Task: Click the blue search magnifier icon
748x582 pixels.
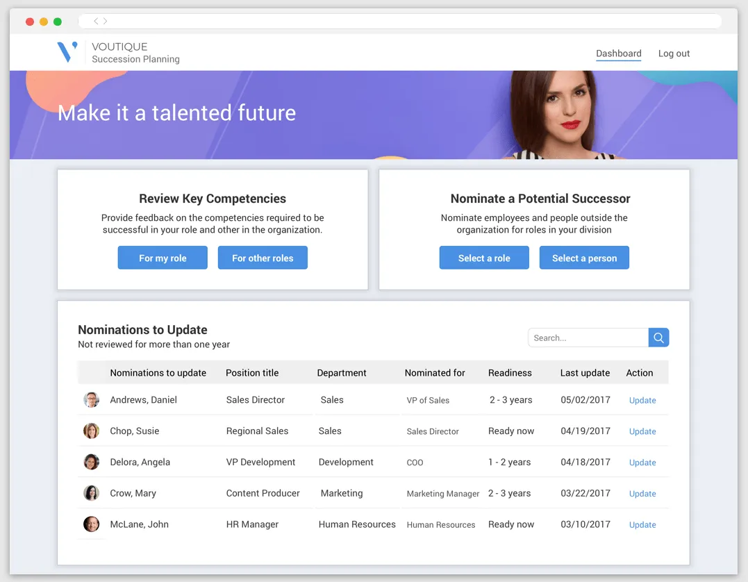Action: pos(658,338)
